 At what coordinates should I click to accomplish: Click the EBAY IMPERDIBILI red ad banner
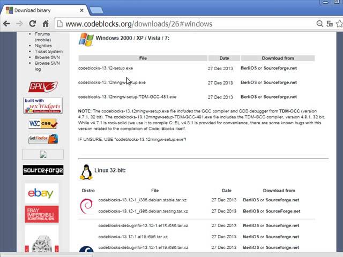(42, 214)
